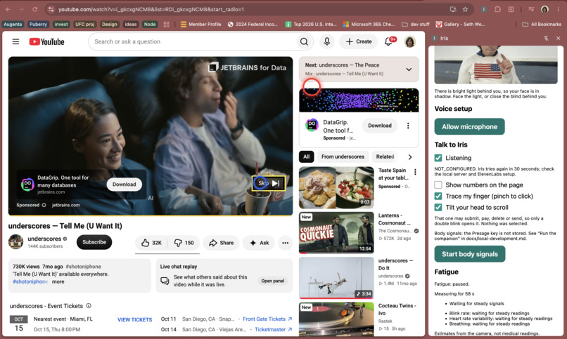This screenshot has height=339, width=567.
Task: Close the Iris side panel
Action: click(x=558, y=38)
